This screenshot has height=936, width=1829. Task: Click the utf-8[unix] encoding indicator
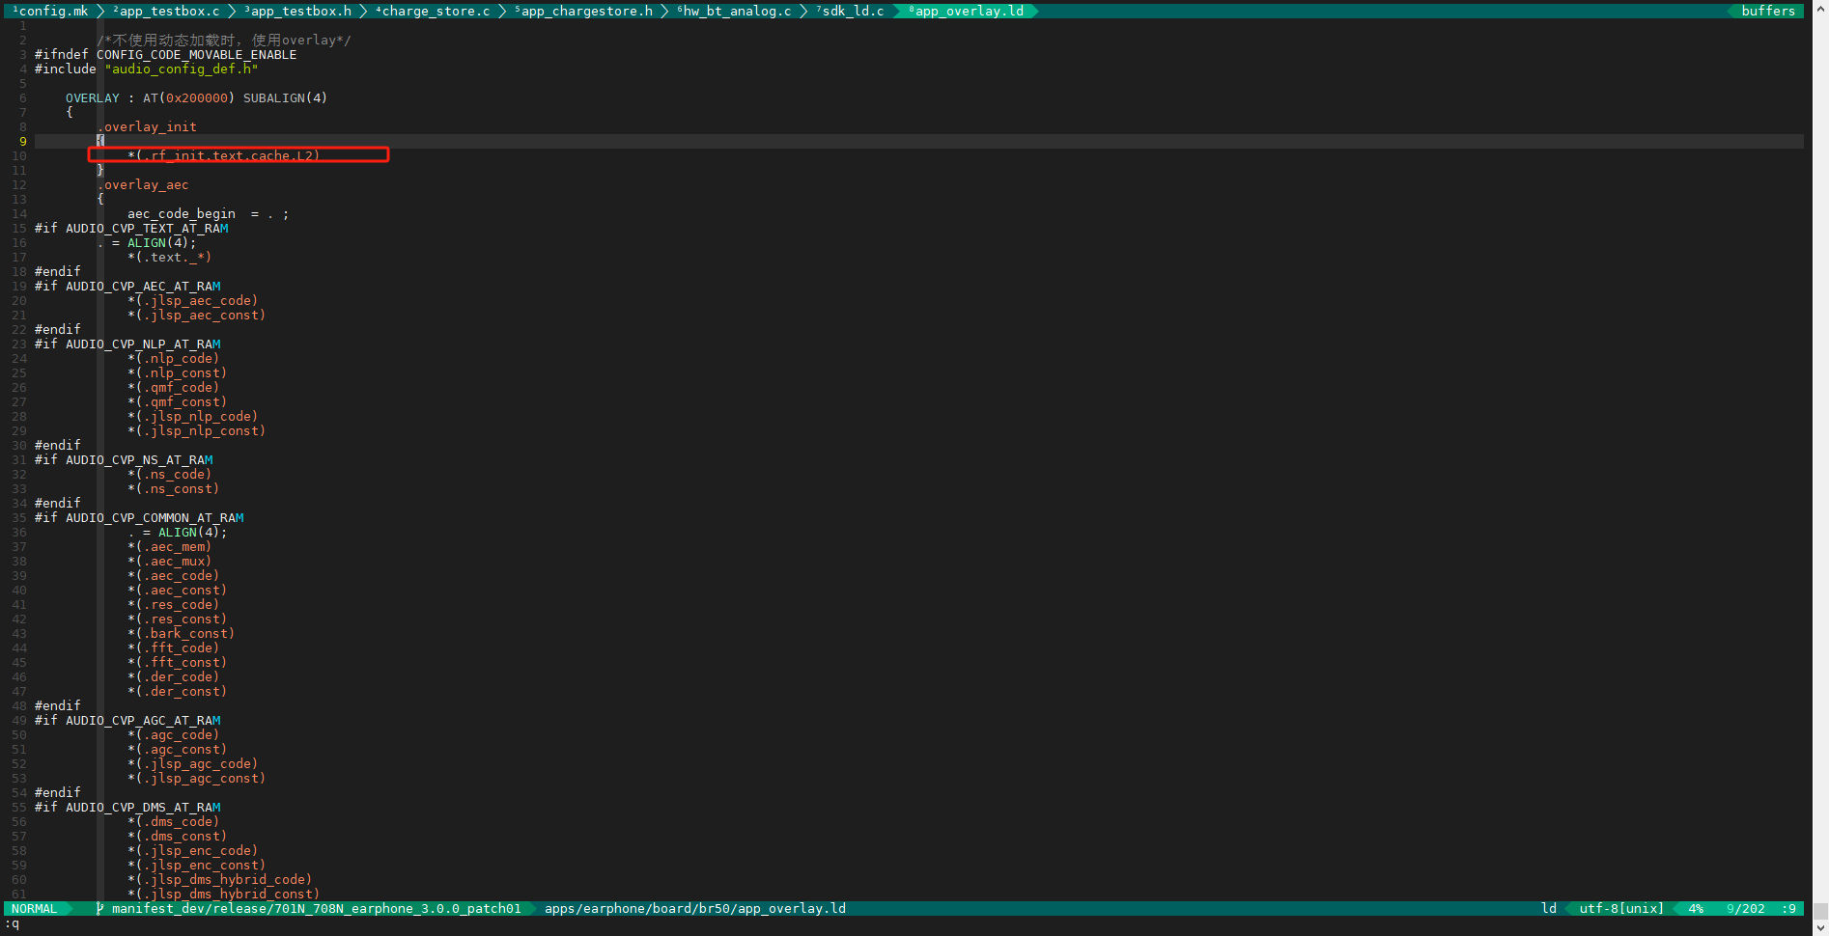(1621, 909)
